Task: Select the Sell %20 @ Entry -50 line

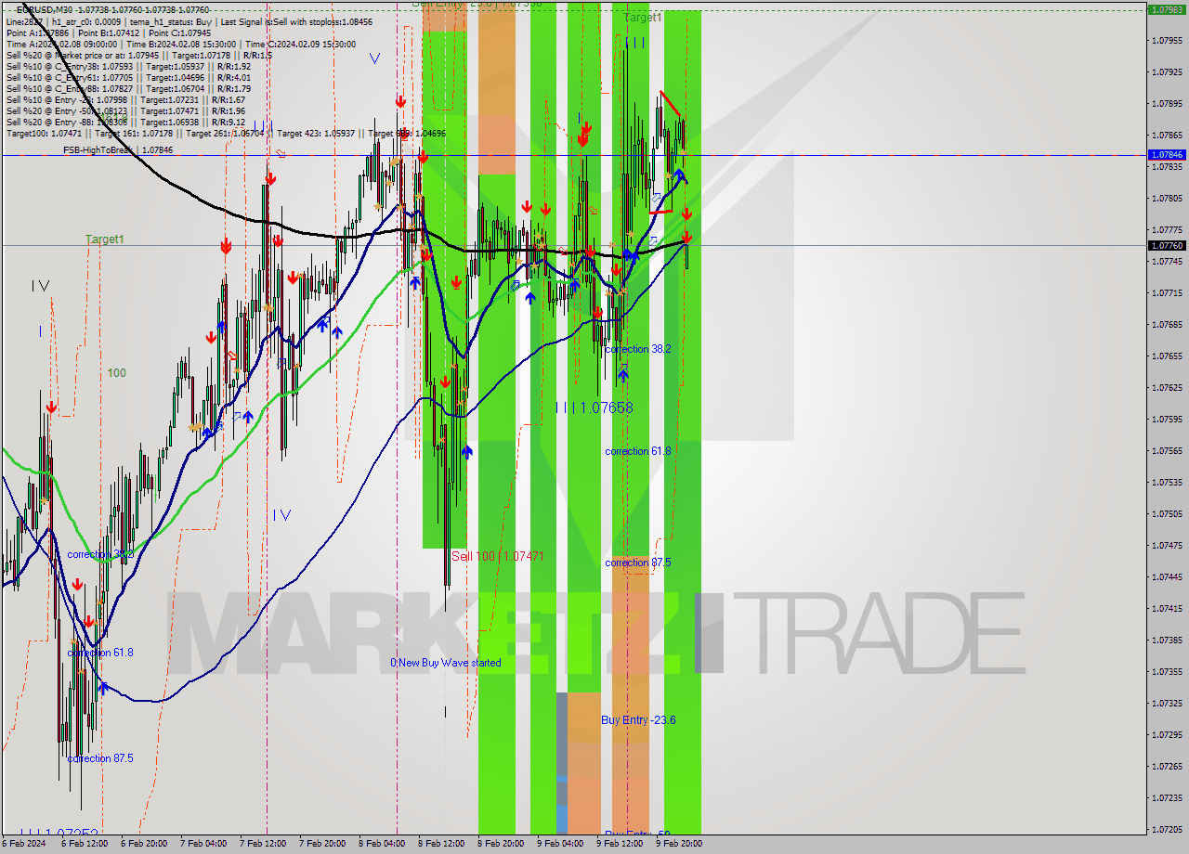Action: tap(125, 110)
